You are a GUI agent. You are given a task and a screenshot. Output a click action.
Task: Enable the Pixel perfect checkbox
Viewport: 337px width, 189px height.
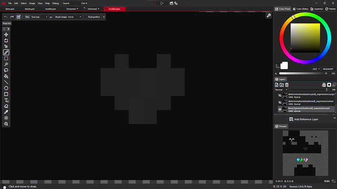click(86, 17)
